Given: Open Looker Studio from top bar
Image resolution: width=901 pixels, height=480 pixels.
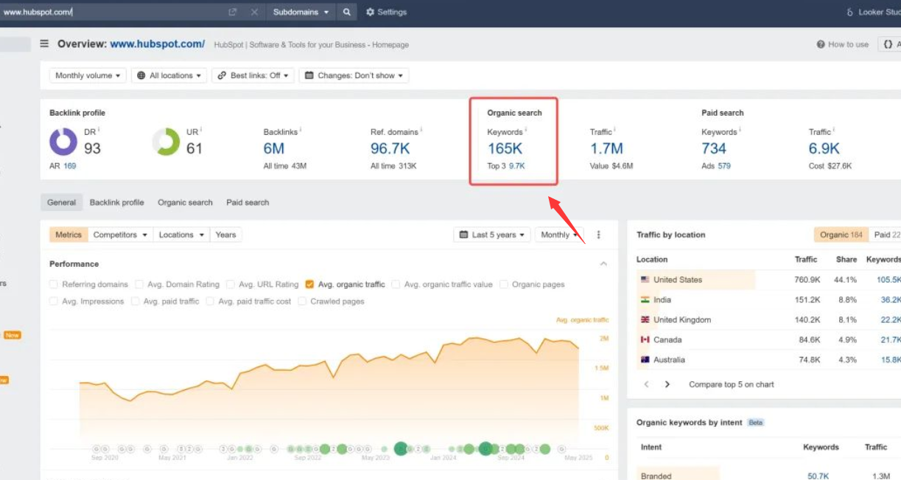Looking at the screenshot, I should [874, 12].
